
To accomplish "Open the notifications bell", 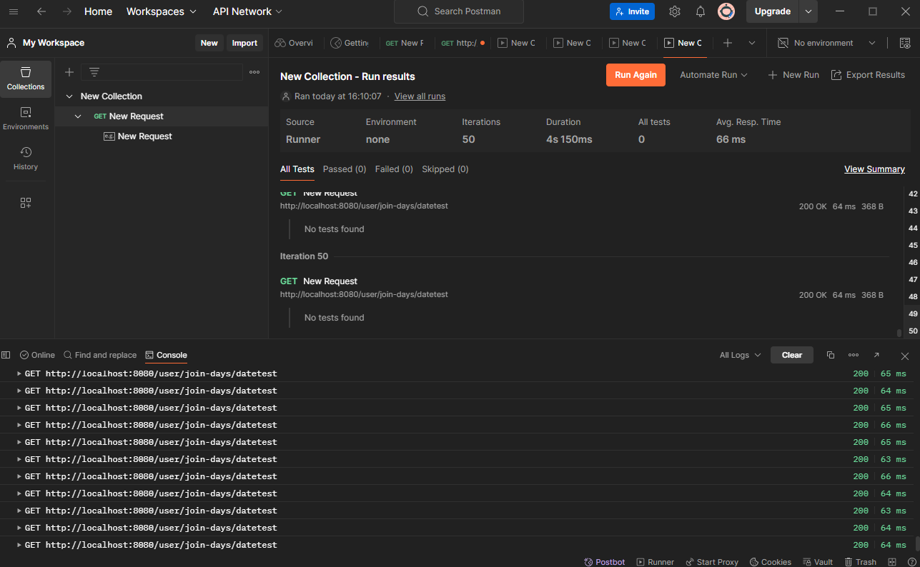I will coord(701,11).
